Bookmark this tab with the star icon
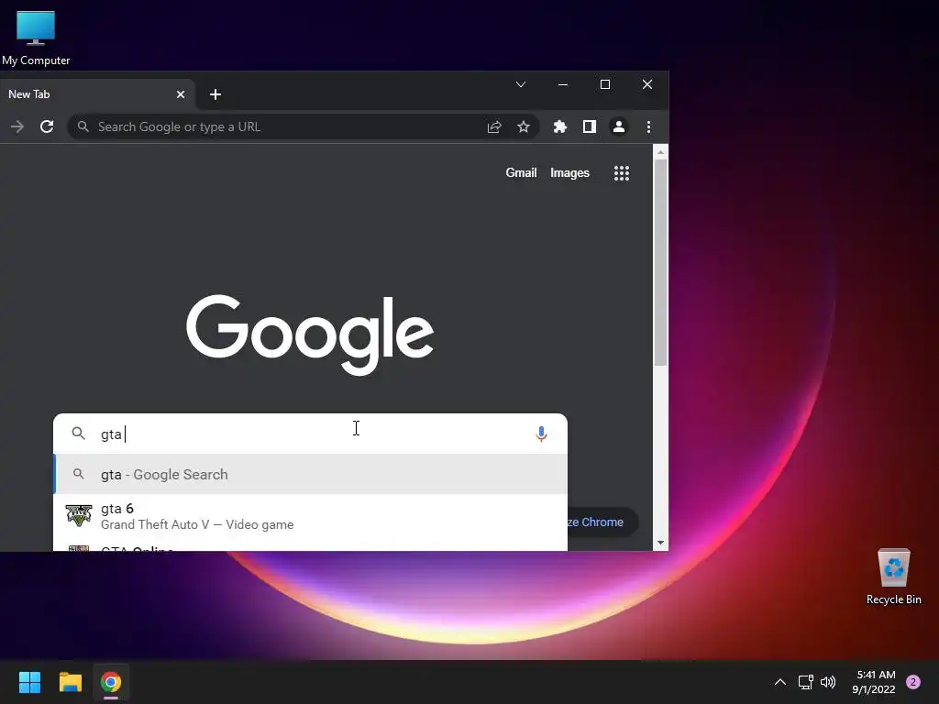939x704 pixels. point(524,126)
